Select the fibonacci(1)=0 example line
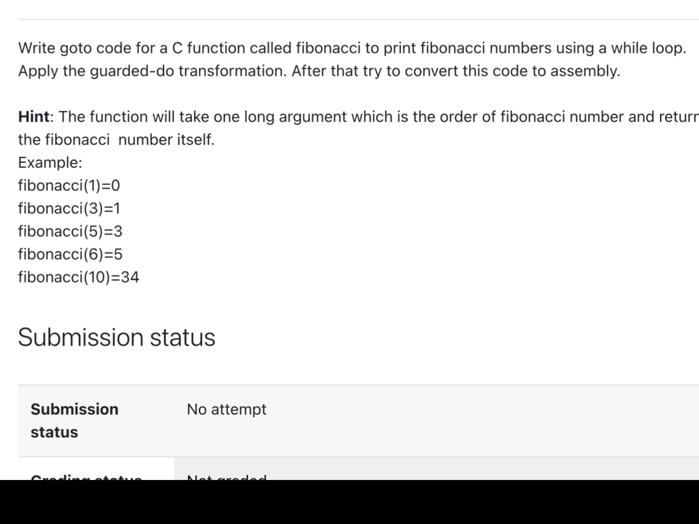 click(69, 186)
